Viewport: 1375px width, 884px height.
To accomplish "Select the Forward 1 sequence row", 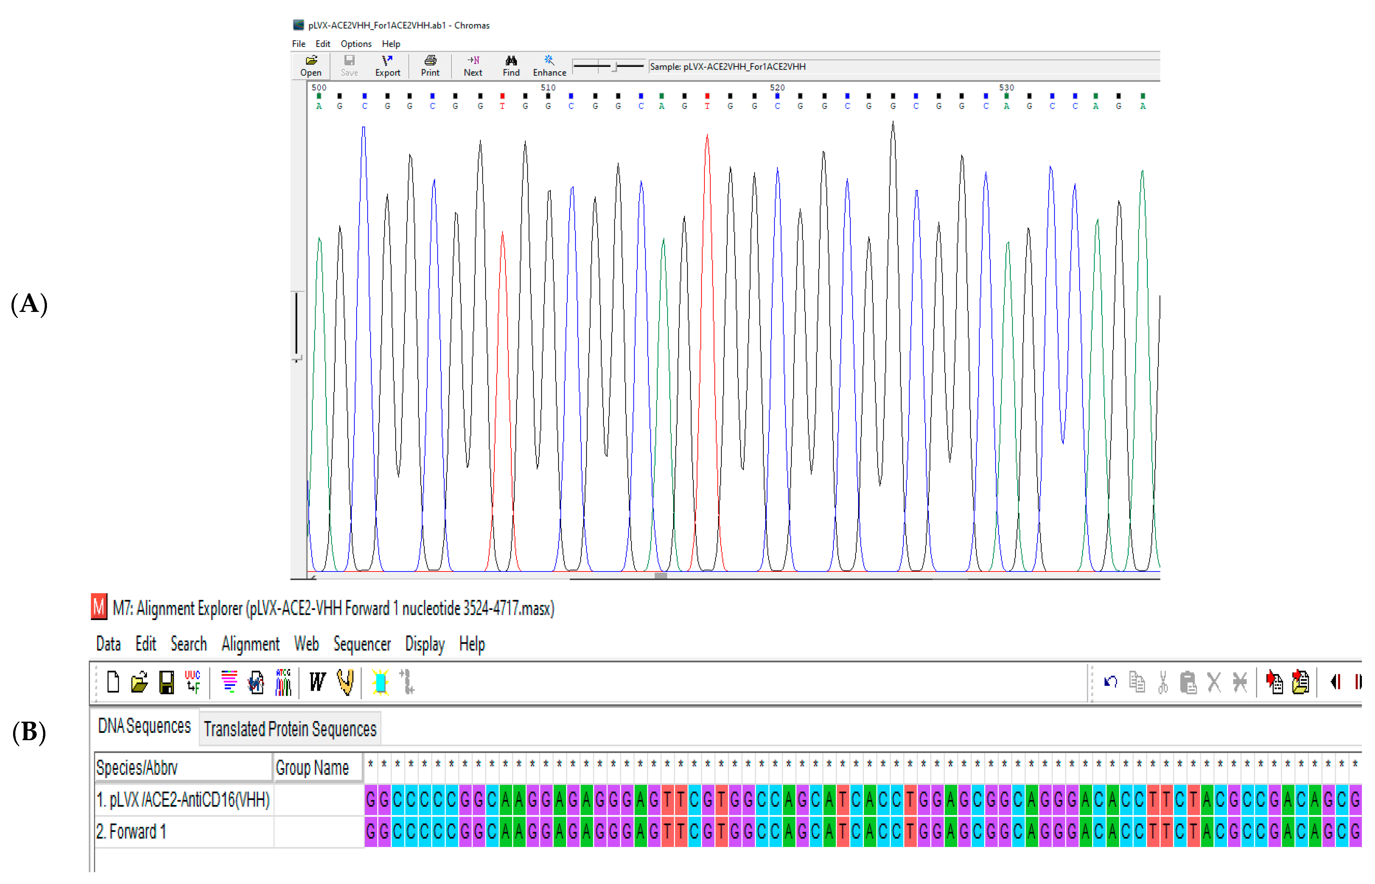I will [x=131, y=831].
